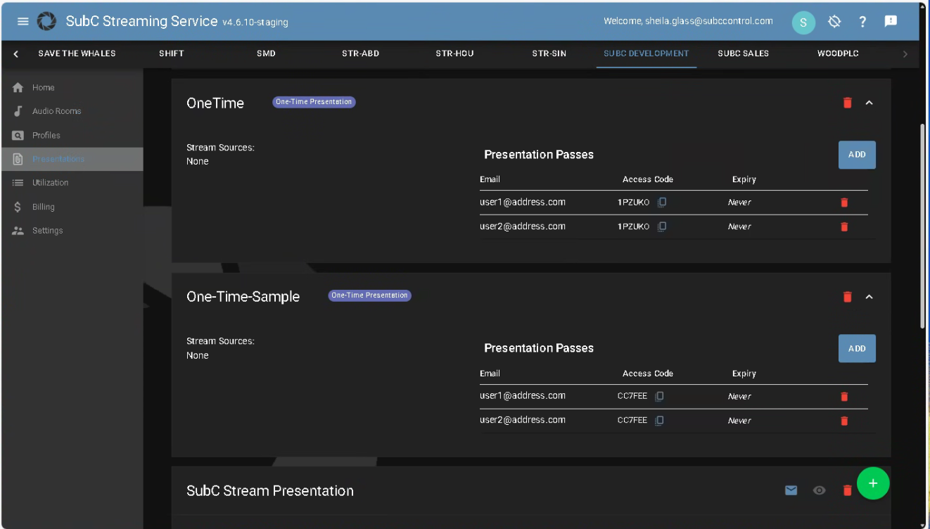
Task: Delete the OneTime presentation
Action: (847, 103)
